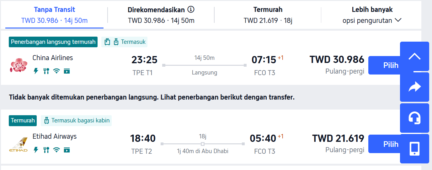
Task: Switch to the Direkomendasikan tab
Action: point(161,15)
